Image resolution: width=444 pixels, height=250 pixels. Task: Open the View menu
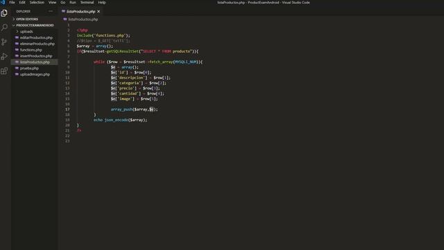tap(52, 2)
